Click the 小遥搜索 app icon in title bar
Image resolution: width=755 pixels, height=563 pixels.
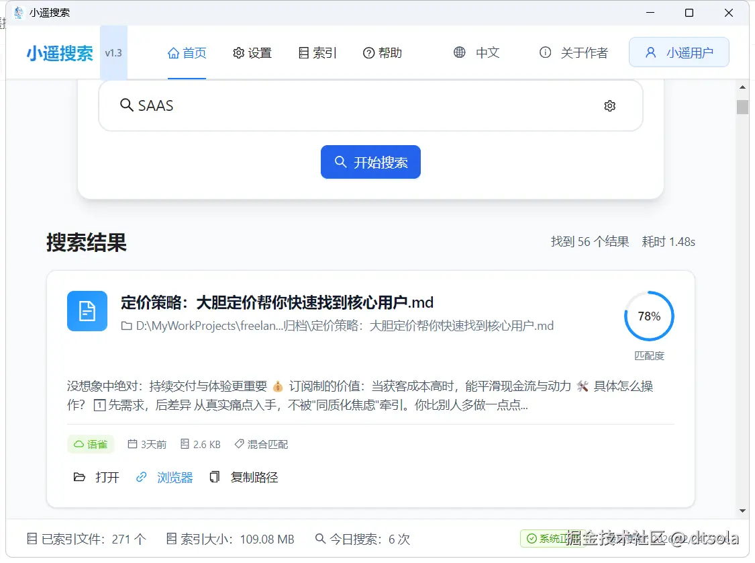click(19, 13)
